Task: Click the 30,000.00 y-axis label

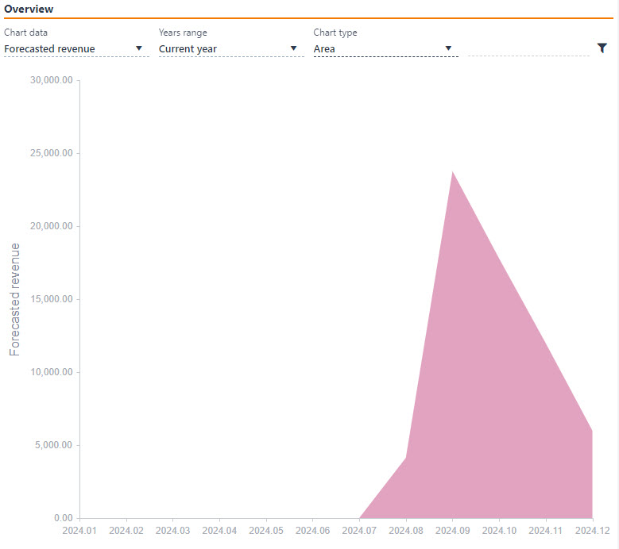Action: 51,80
